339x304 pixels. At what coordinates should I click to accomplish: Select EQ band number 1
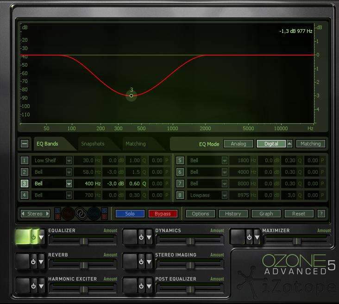[x=24, y=160]
